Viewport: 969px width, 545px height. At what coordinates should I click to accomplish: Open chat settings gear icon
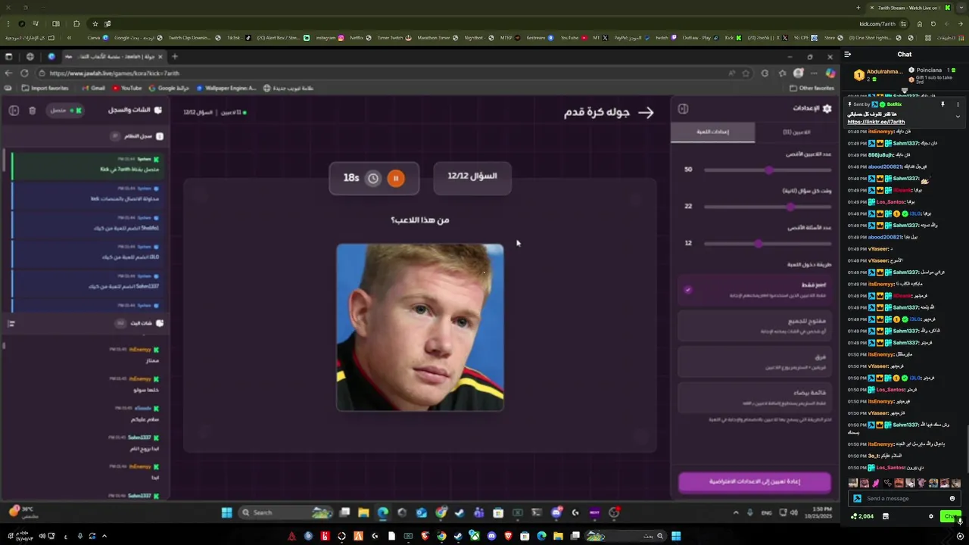pyautogui.click(x=931, y=516)
